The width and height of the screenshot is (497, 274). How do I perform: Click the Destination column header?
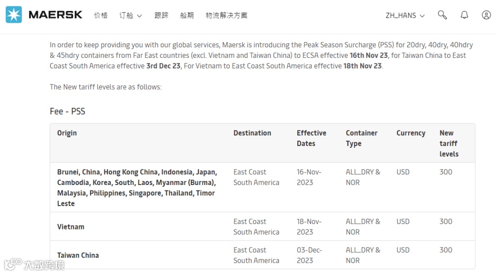[252, 133]
